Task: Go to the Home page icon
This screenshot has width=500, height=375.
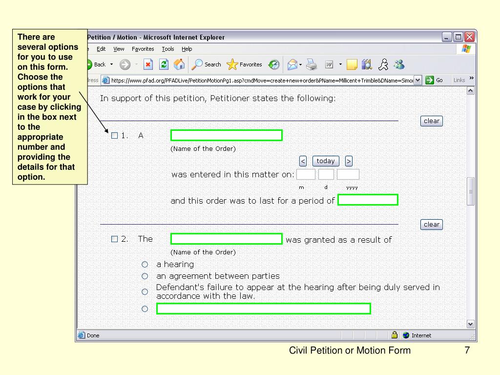Action: point(179,64)
